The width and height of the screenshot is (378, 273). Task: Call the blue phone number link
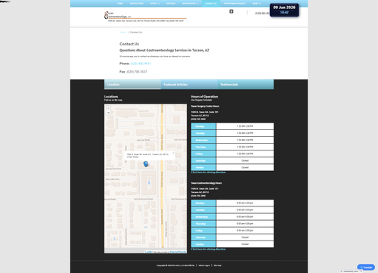(141, 64)
